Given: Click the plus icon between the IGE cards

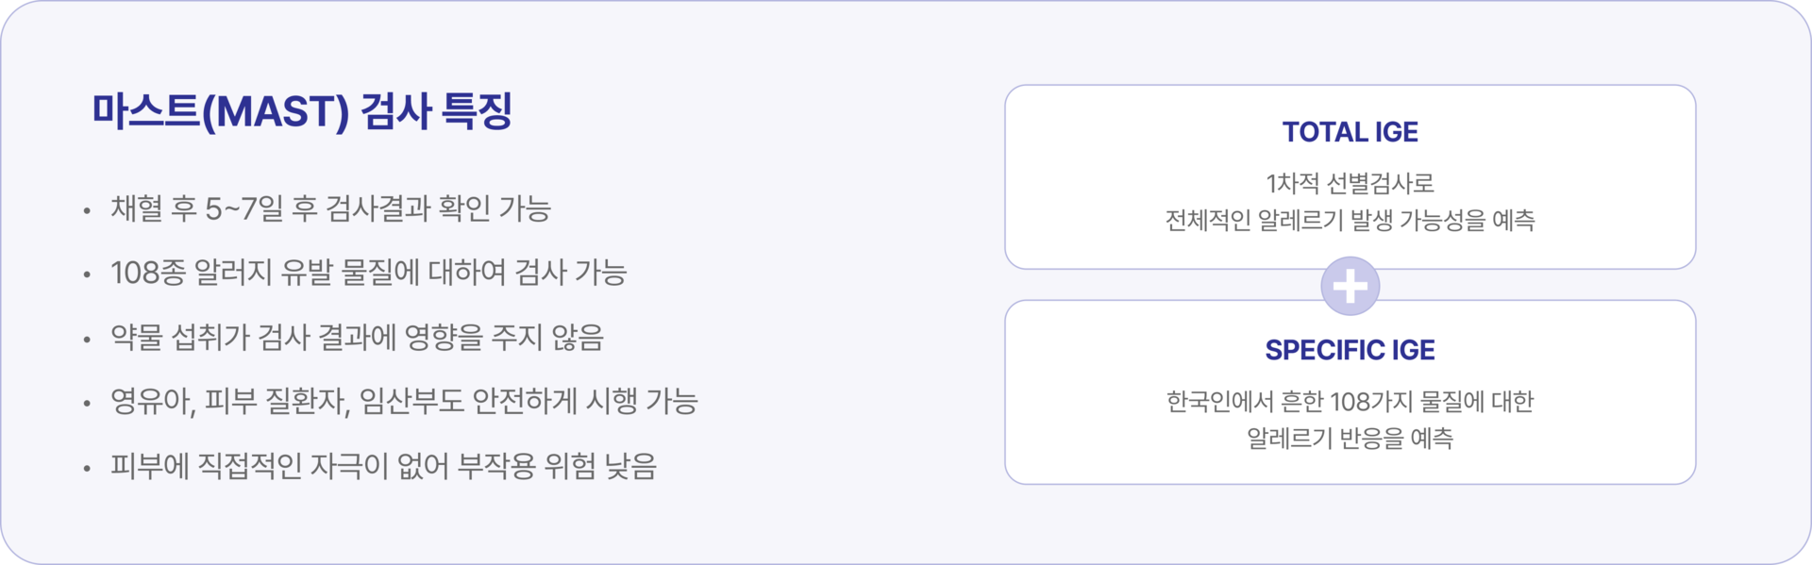Looking at the screenshot, I should tap(1350, 286).
